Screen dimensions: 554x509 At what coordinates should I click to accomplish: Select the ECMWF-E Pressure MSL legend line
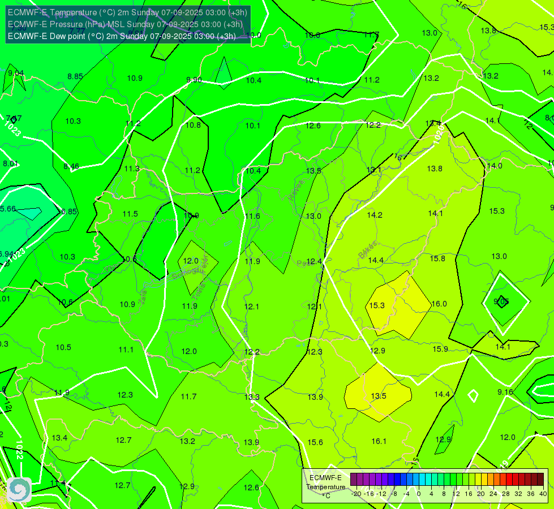coord(125,24)
